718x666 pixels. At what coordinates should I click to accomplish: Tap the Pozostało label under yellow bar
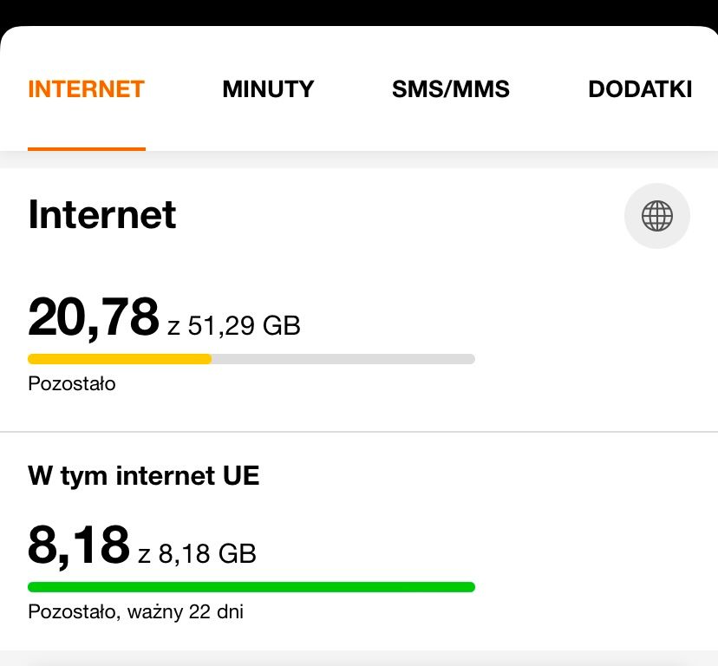click(x=71, y=383)
